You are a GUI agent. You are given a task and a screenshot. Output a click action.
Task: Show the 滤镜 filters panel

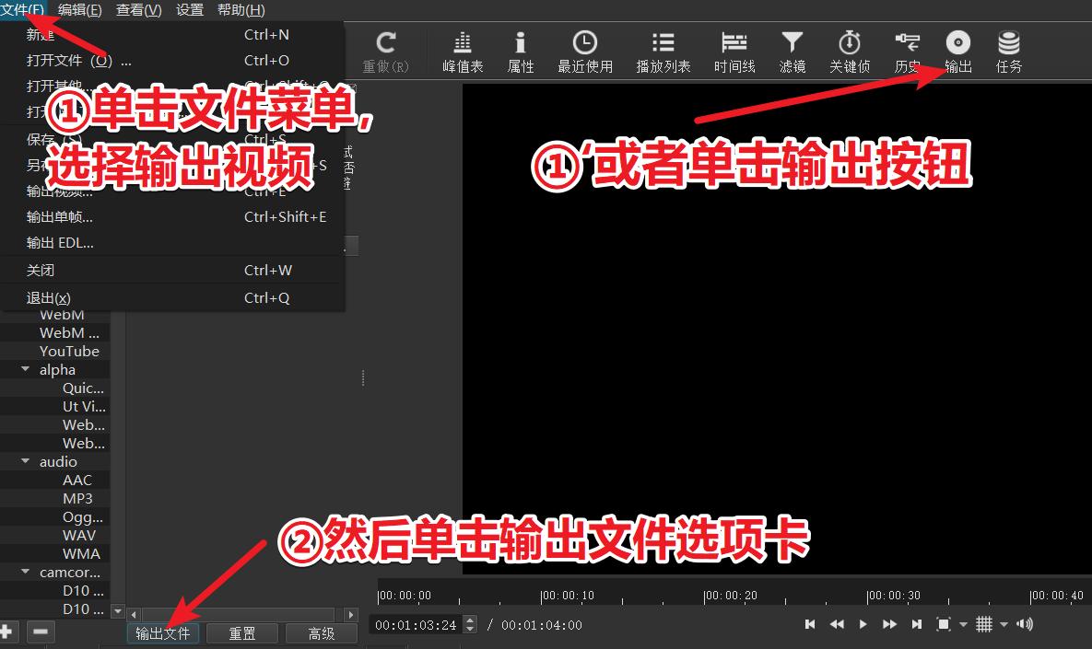[792, 51]
